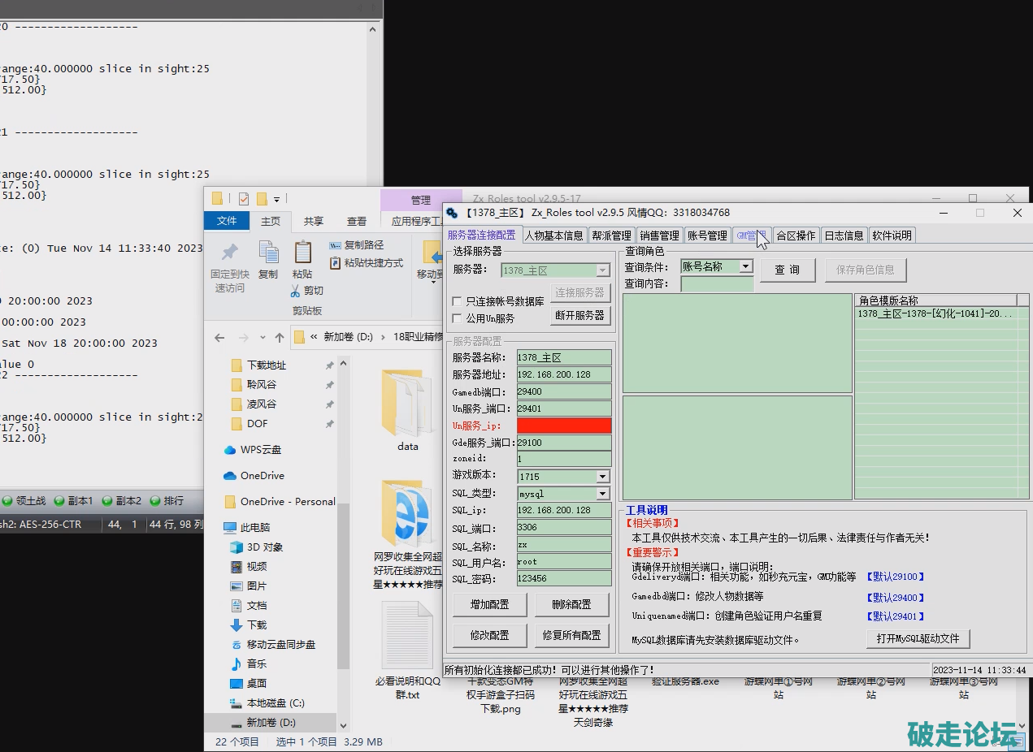1033x752 pixels.
Task: Open the 账号管理 tab
Action: pyautogui.click(x=707, y=236)
